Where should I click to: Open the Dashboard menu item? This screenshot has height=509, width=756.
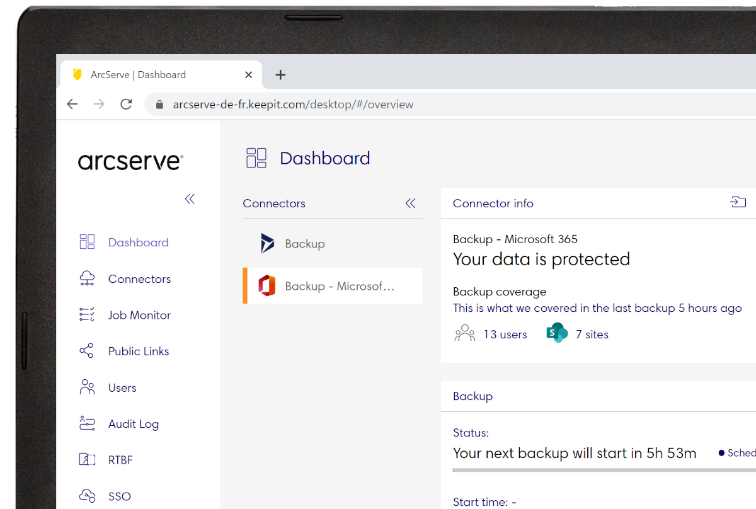point(139,243)
